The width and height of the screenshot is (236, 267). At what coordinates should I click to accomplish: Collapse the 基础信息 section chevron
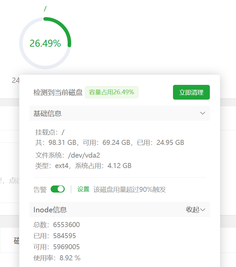pos(202,113)
